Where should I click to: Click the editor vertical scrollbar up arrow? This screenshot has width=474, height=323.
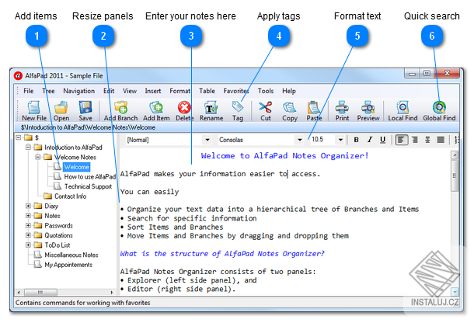point(455,155)
